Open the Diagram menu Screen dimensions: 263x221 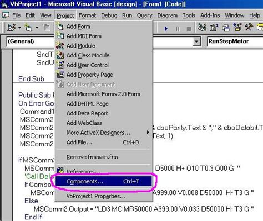168,15
